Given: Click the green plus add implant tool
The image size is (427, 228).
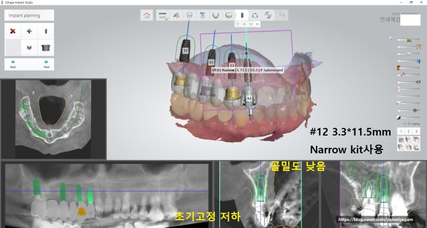Looking at the screenshot, I should pyautogui.click(x=29, y=31).
